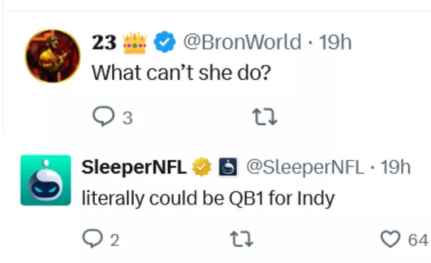Click the 19h timestamp on SleeperNFL's tweet

[x=395, y=167]
